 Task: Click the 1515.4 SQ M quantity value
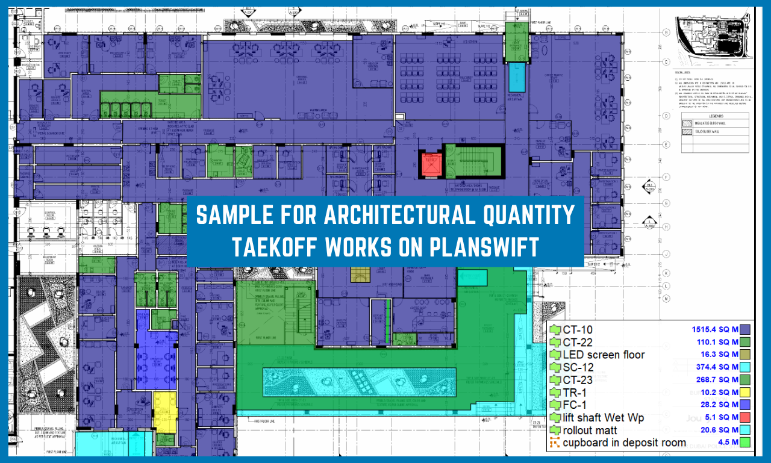(715, 330)
